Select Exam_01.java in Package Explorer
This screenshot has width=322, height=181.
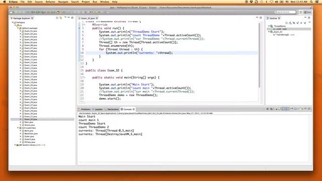point(31,31)
